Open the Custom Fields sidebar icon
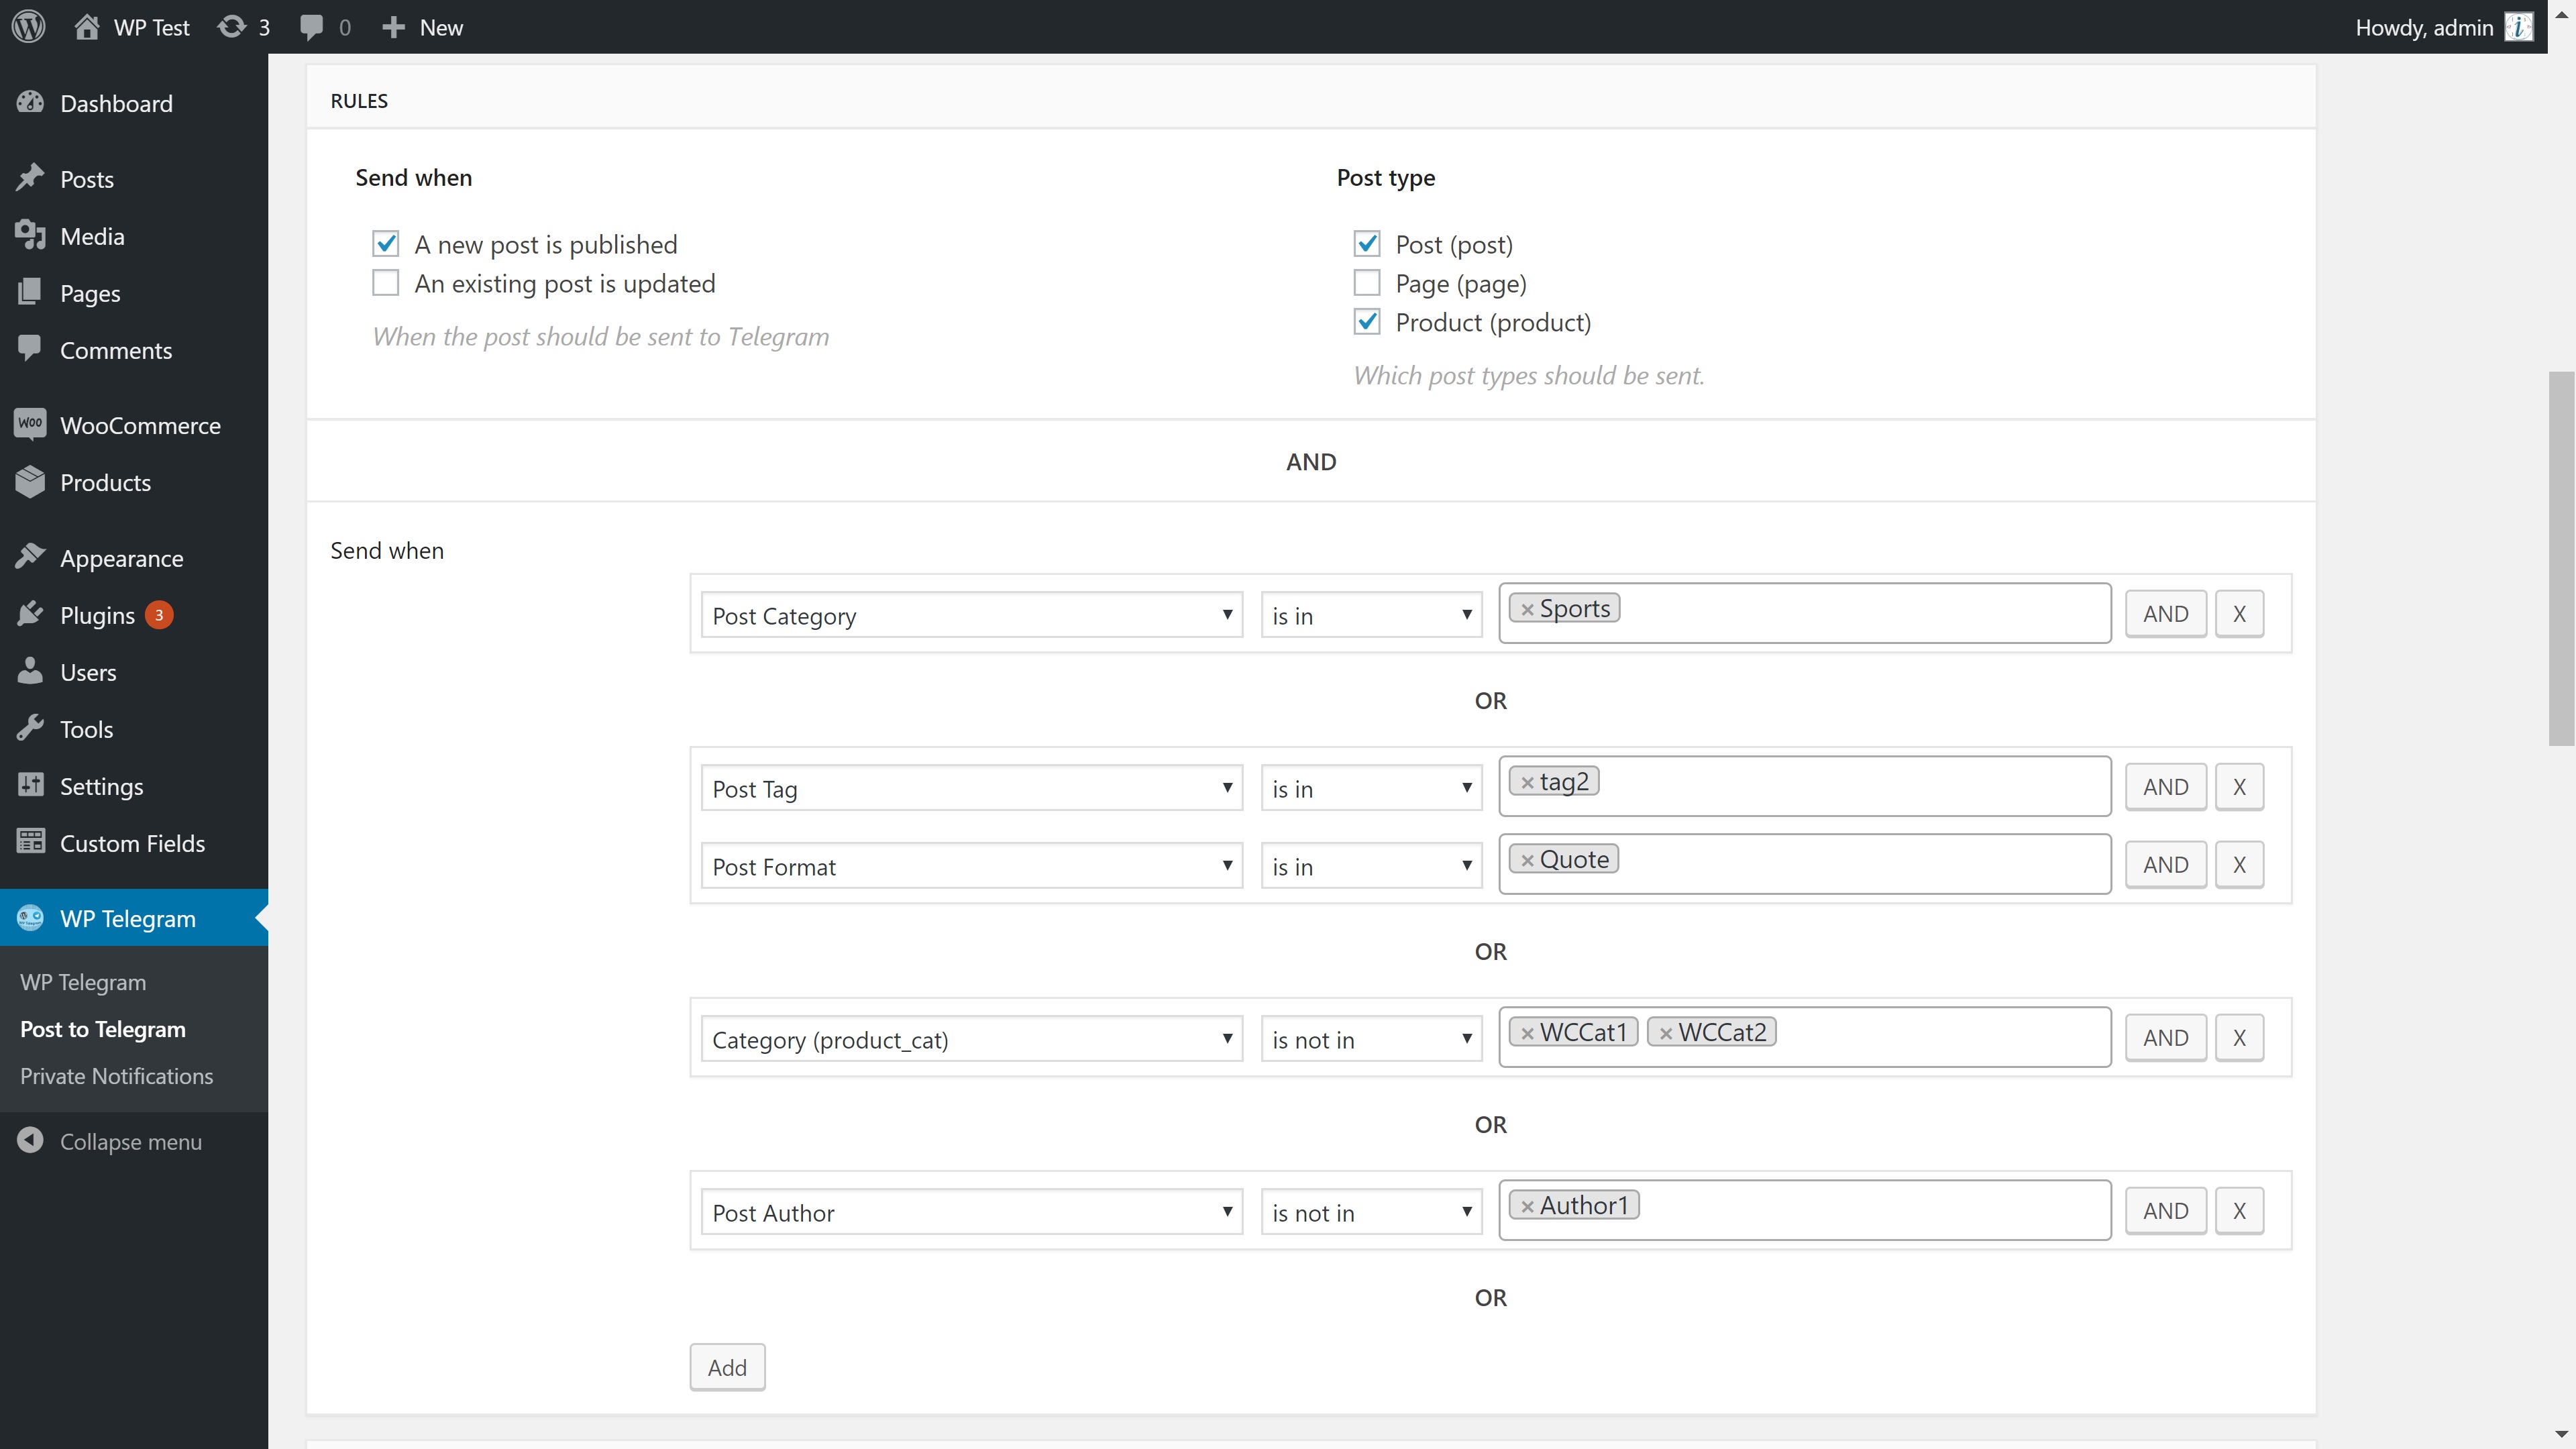This screenshot has height=1449, width=2576. pyautogui.click(x=30, y=842)
